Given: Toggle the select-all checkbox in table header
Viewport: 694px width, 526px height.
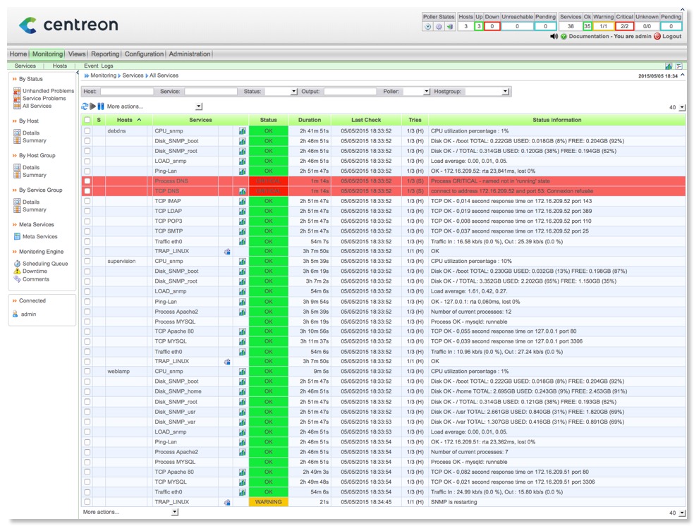Looking at the screenshot, I should tap(87, 120).
